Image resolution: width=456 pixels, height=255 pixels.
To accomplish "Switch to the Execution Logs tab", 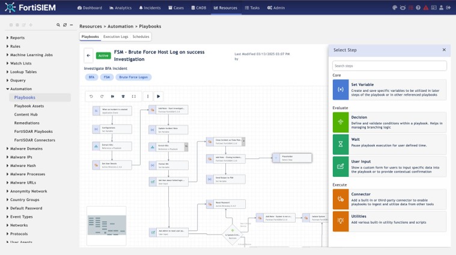I will (115, 37).
